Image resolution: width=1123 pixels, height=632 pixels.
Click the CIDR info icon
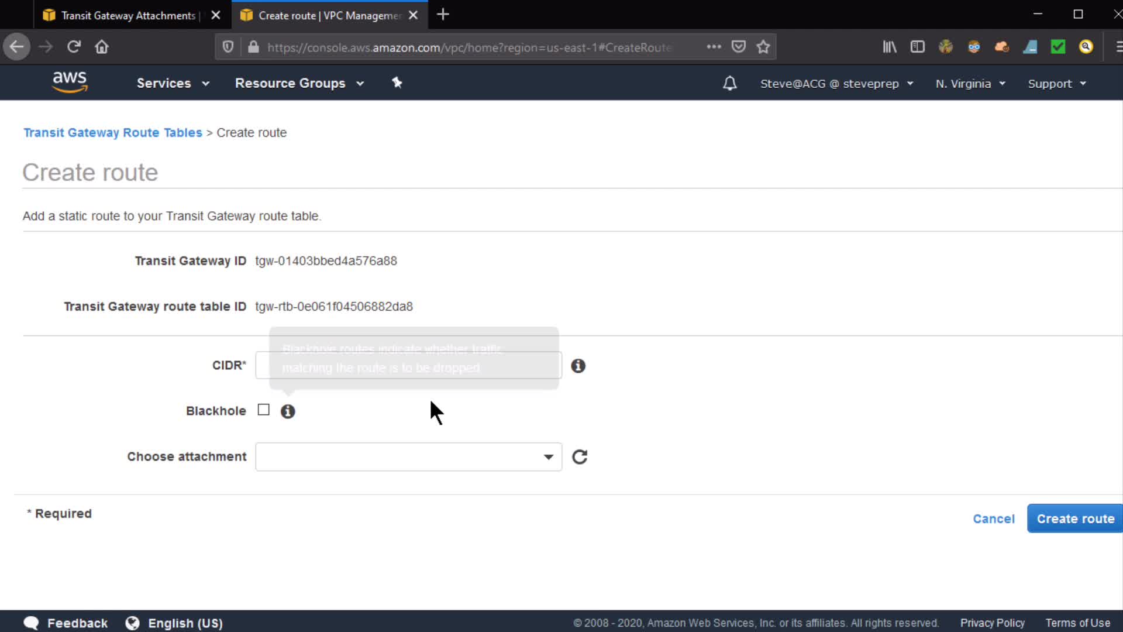(578, 366)
